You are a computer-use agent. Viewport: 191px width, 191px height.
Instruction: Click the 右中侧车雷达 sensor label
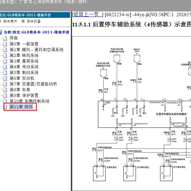click(180, 167)
